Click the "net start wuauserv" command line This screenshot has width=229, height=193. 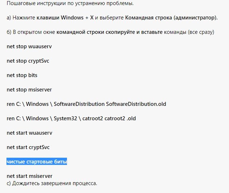30,133
